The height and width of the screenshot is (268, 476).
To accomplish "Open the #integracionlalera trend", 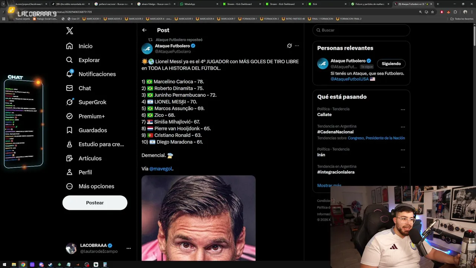I will pyautogui.click(x=336, y=172).
